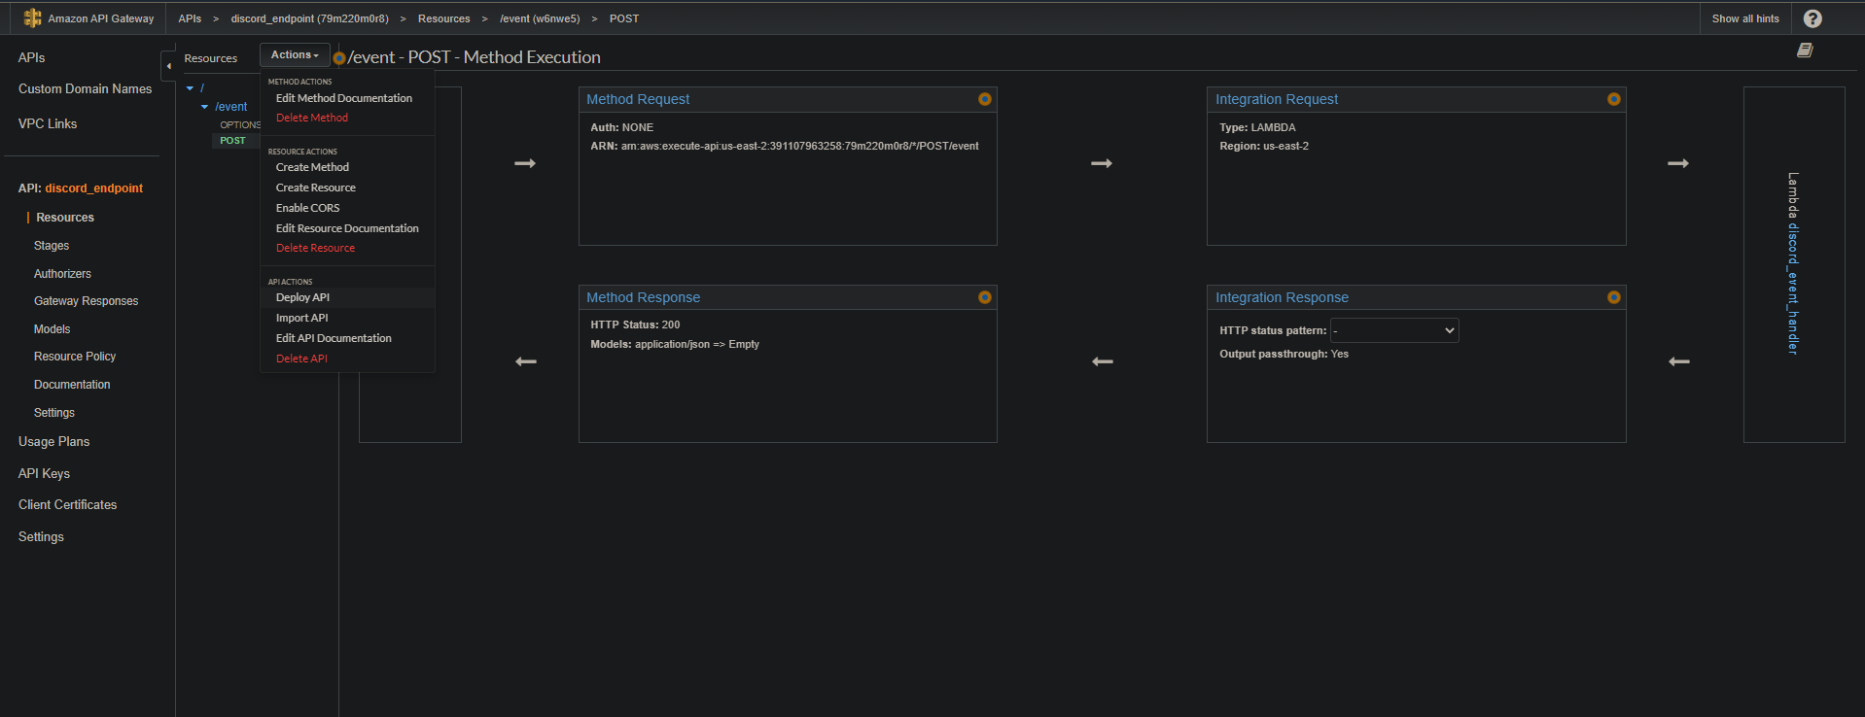The width and height of the screenshot is (1865, 717).
Task: Open the documentation book icon
Action: 1805,51
